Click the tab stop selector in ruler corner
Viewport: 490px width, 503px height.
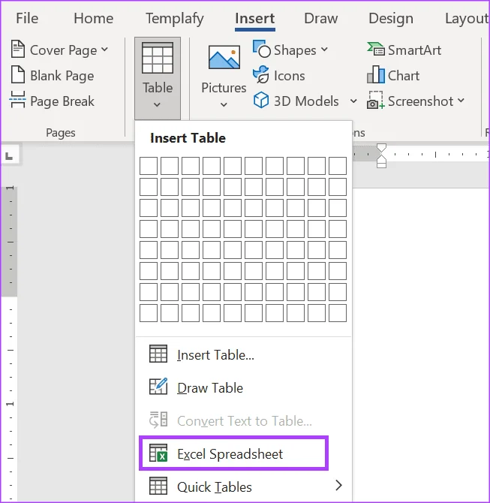click(9, 156)
